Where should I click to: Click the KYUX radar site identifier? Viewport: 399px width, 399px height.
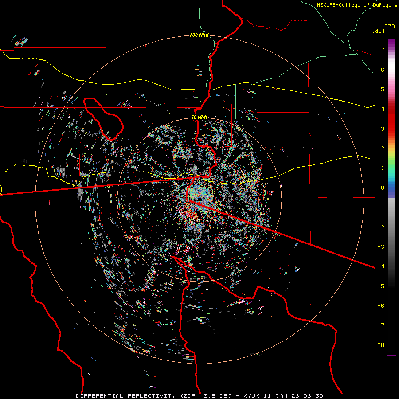click(251, 396)
